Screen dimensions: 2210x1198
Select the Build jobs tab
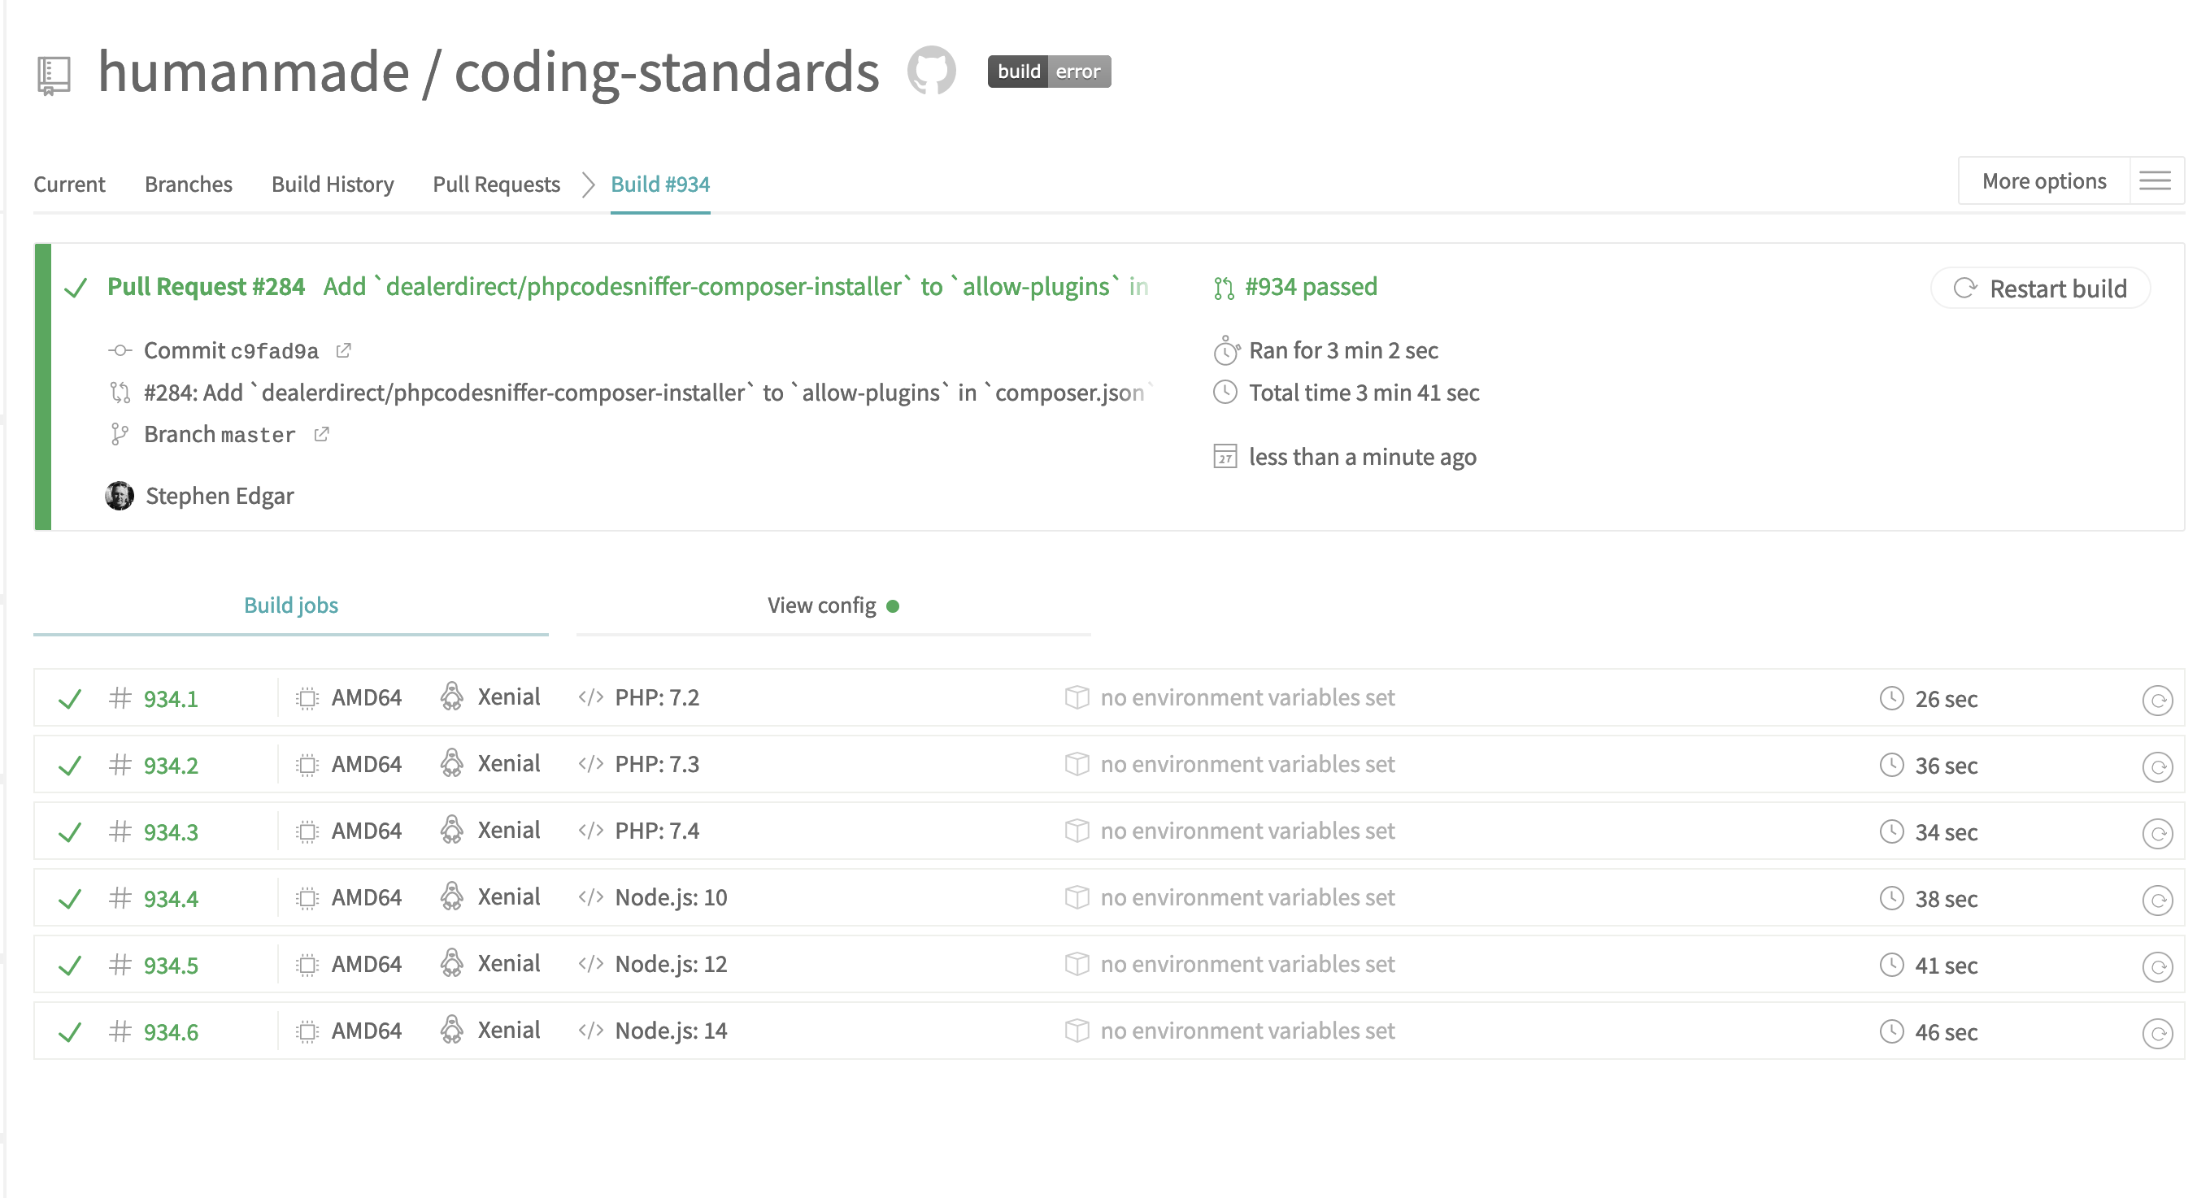tap(291, 606)
